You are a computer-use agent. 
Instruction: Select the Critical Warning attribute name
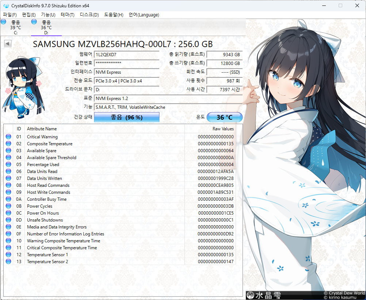tap(42, 137)
